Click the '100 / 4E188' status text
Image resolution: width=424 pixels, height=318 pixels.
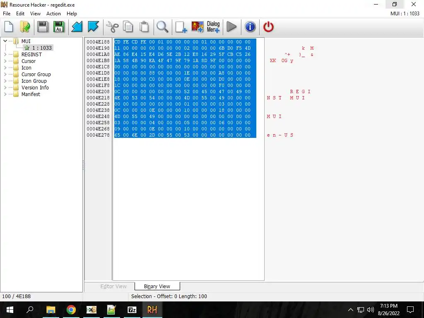click(x=17, y=296)
